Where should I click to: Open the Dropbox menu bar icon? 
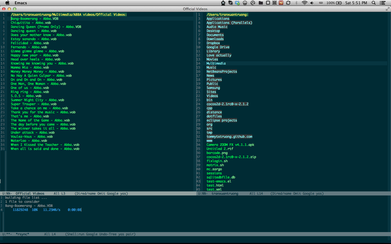(x=238, y=3)
